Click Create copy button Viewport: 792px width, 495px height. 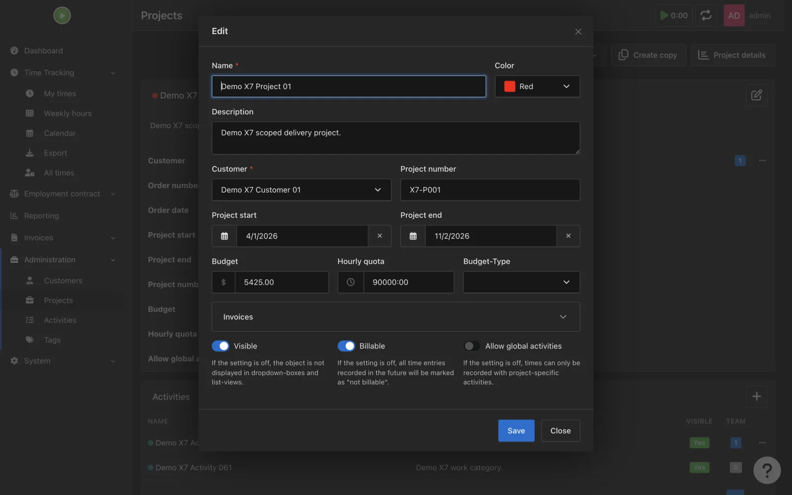tap(648, 55)
